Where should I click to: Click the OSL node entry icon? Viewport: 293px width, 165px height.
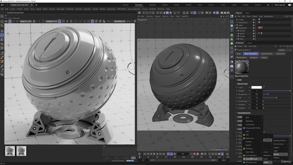point(244,135)
